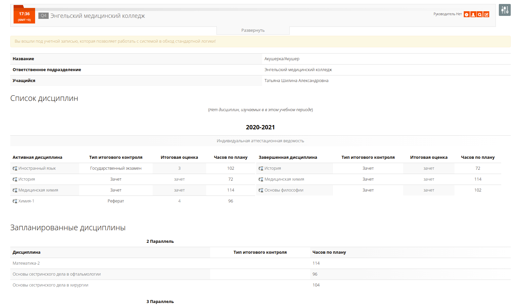Click student name Татьяна Шилина Александровна

click(x=297, y=81)
